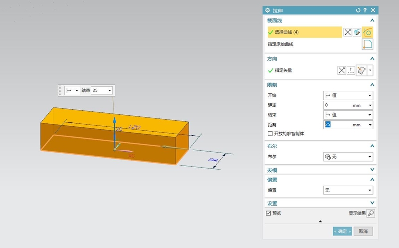Click the 取消 button
The image size is (399, 248).
(363, 231)
